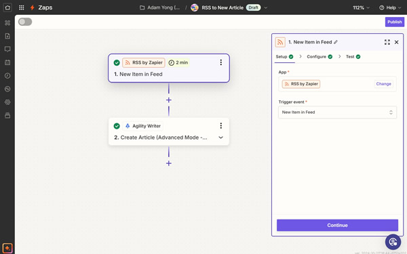This screenshot has width=407, height=254.
Task: Open the sidebar history clock icon
Action: [7, 76]
